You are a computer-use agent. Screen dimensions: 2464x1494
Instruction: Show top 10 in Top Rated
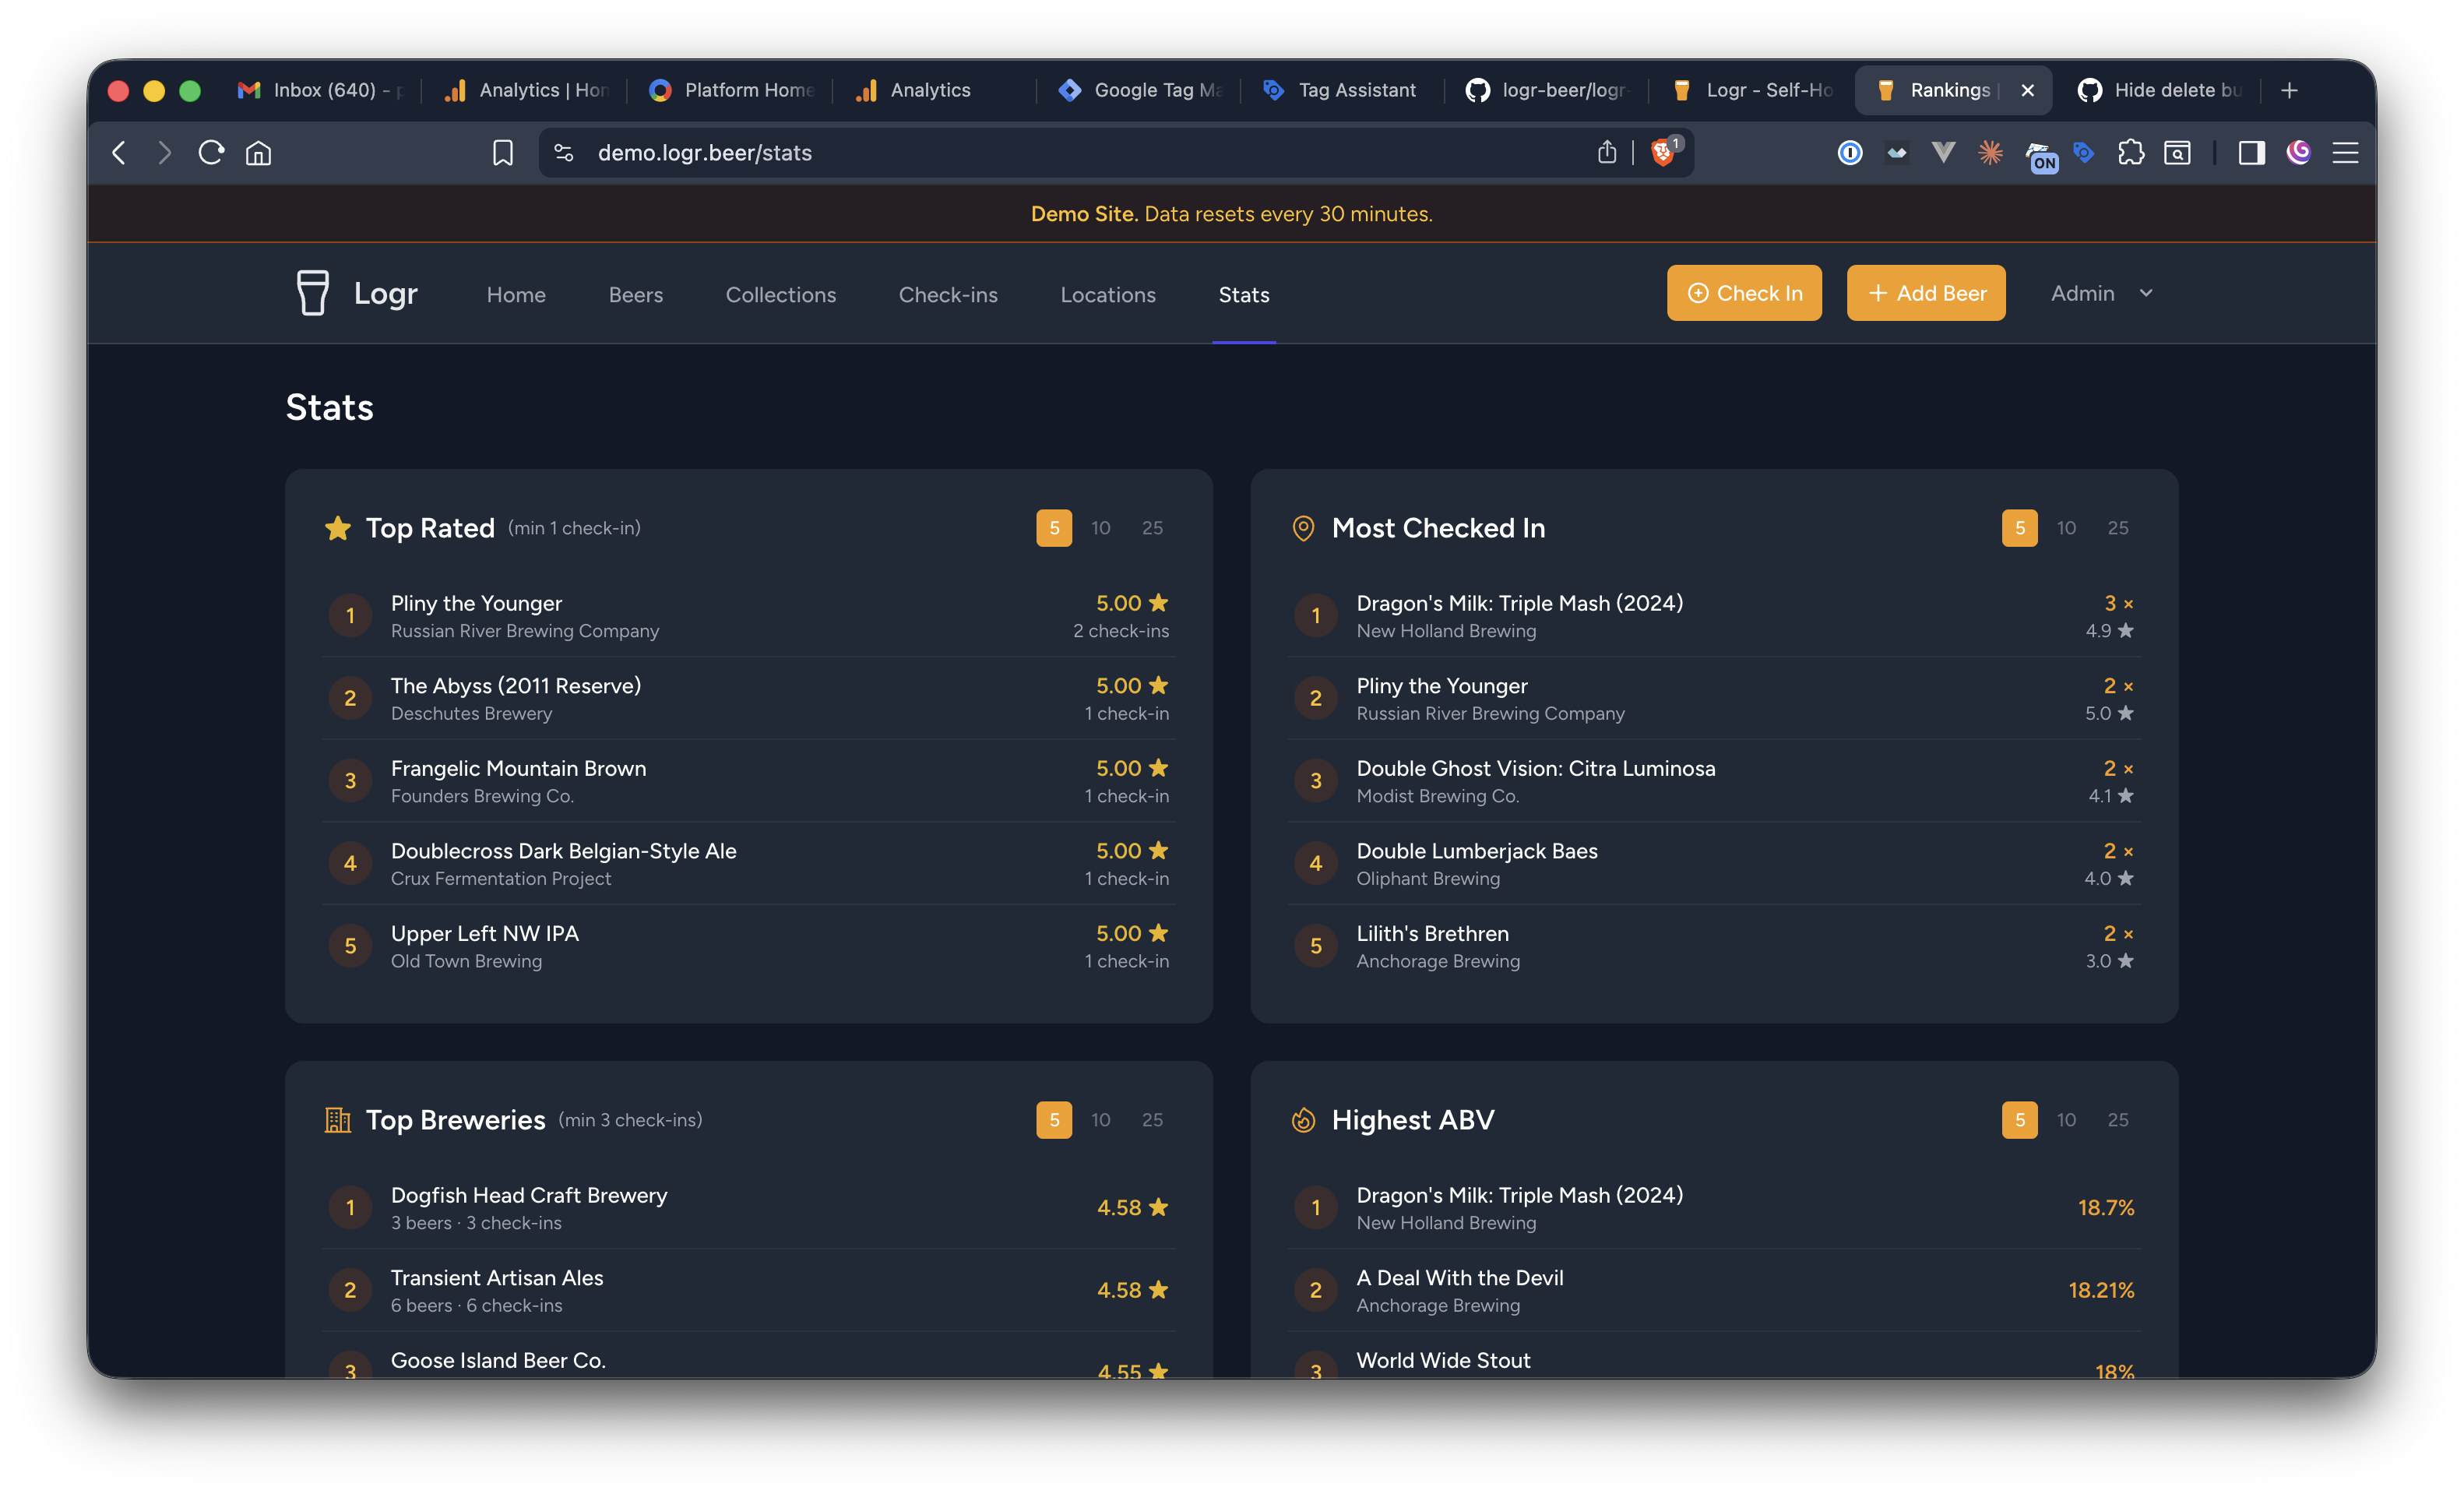(1100, 528)
